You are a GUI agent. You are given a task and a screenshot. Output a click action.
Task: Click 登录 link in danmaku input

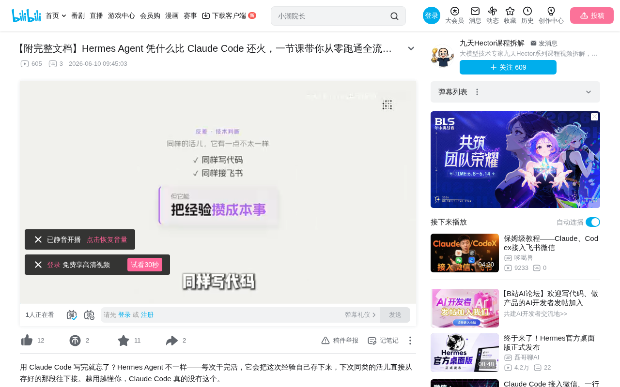pos(124,315)
